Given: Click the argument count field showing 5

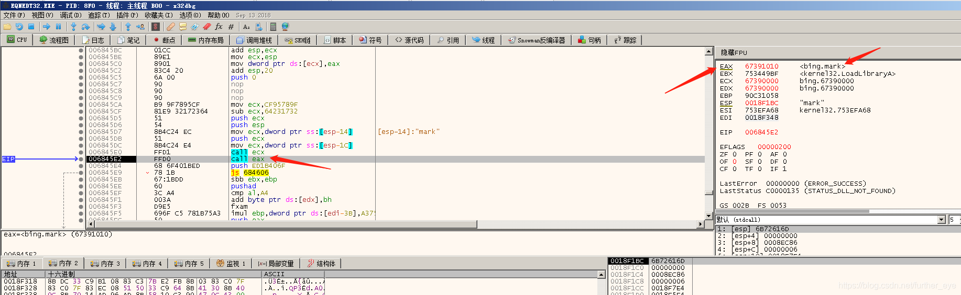Looking at the screenshot, I should tap(953, 220).
